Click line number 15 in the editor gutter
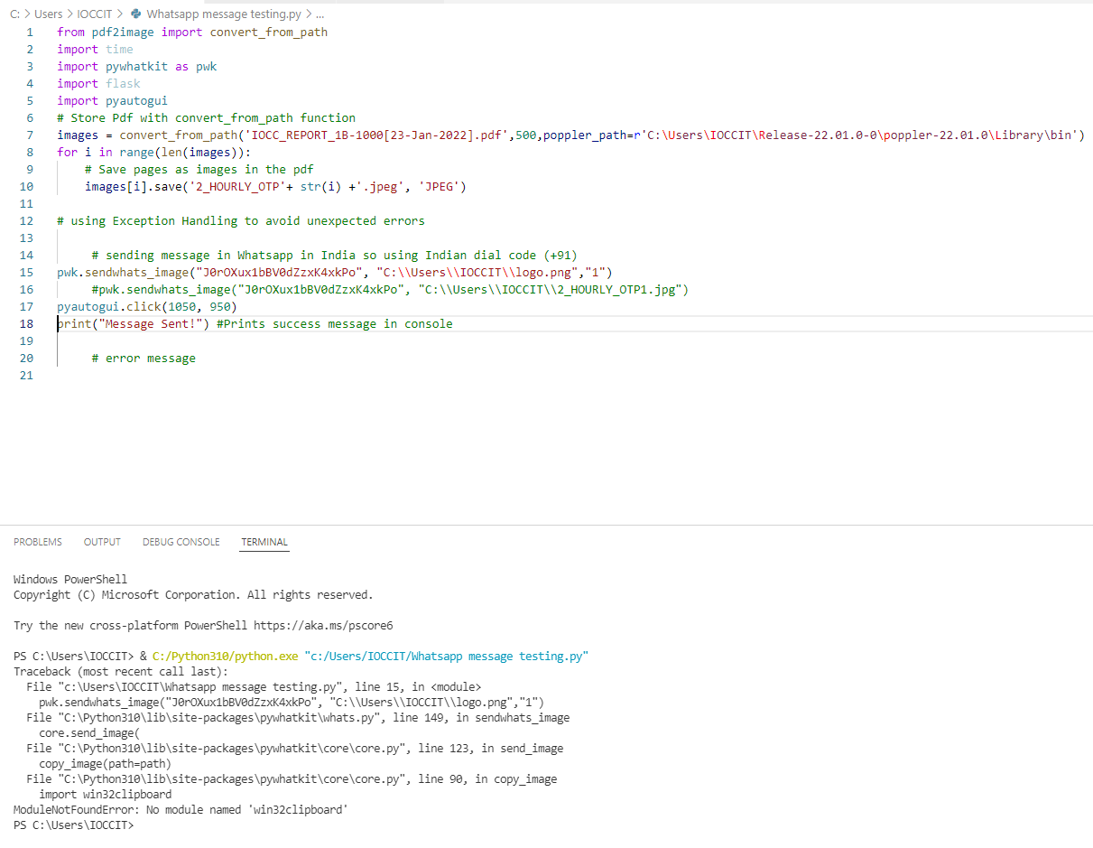 (x=29, y=272)
